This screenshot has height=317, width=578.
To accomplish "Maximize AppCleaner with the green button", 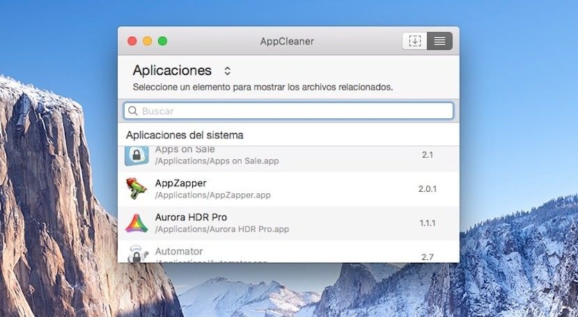I will [162, 41].
